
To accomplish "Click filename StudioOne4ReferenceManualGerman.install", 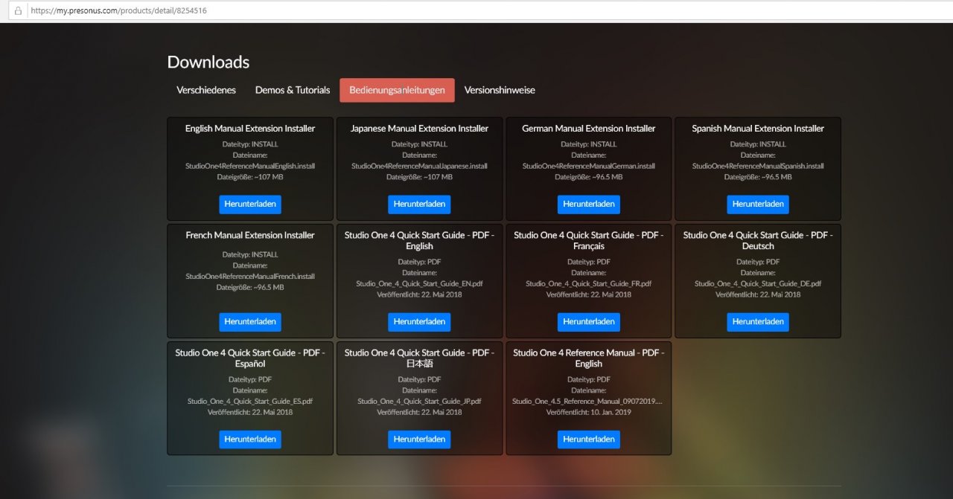I will [x=589, y=166].
